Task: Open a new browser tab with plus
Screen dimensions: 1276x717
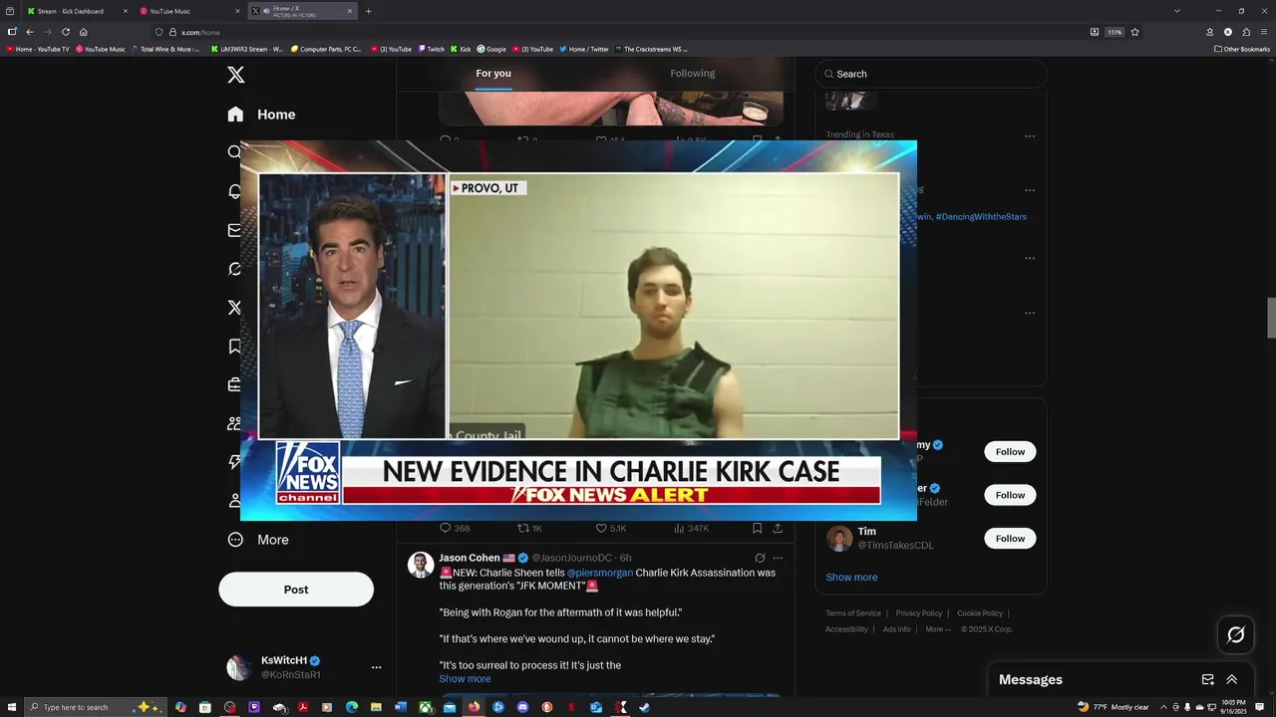Action: (369, 11)
